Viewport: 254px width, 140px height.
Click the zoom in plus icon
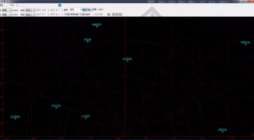tap(114, 14)
